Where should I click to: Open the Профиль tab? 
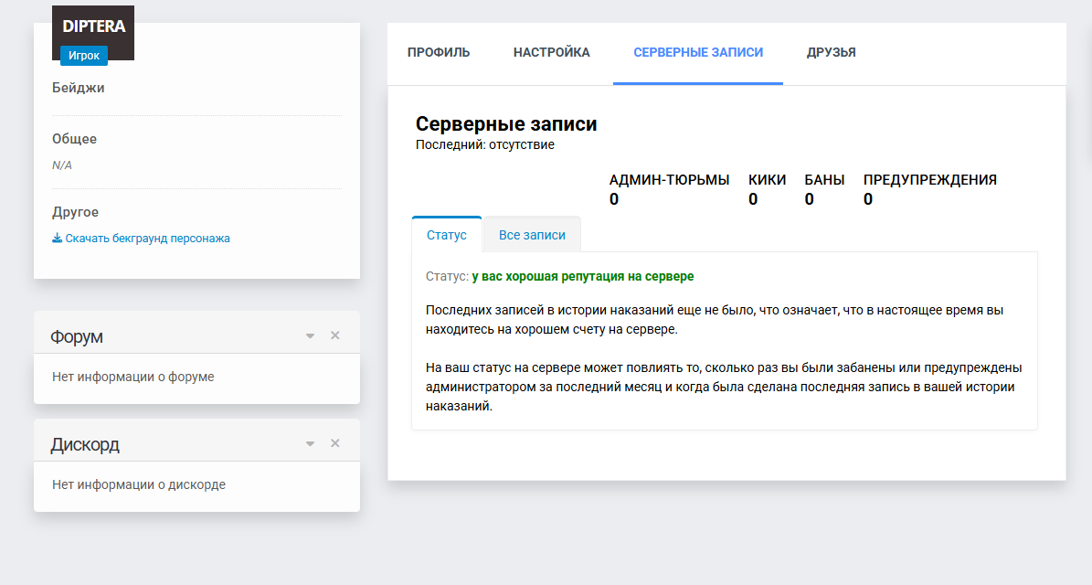click(x=439, y=53)
